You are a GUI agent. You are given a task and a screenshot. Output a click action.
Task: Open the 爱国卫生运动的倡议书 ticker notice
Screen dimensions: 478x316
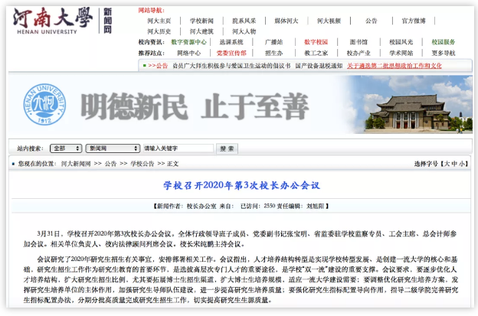pyautogui.click(x=231, y=66)
